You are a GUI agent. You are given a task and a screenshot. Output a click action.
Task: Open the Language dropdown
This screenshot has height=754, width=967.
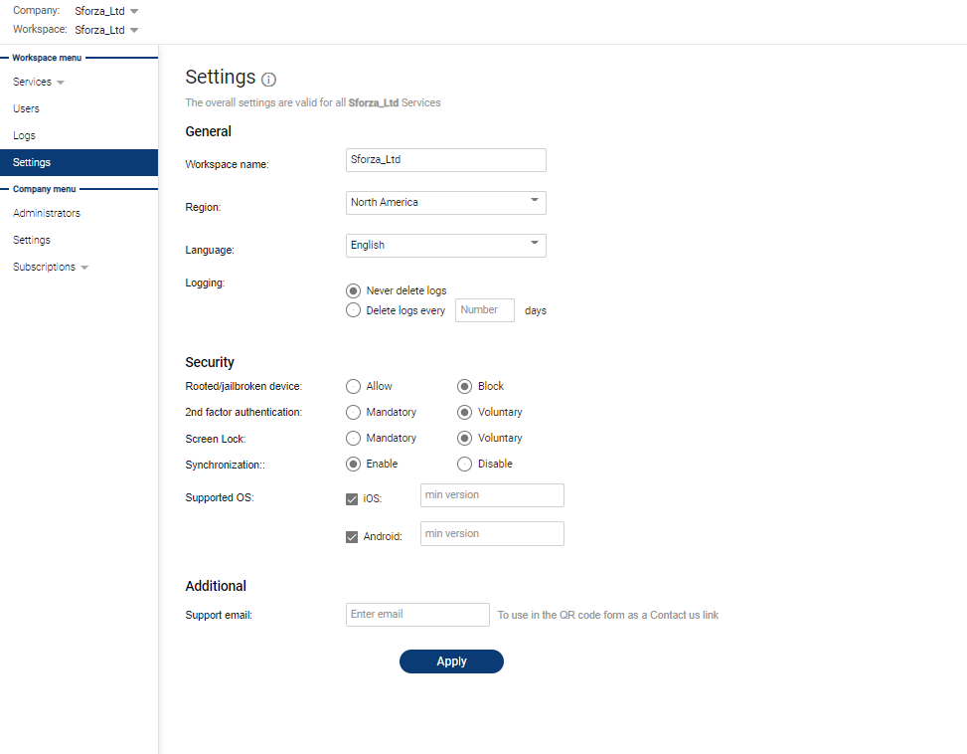click(445, 246)
